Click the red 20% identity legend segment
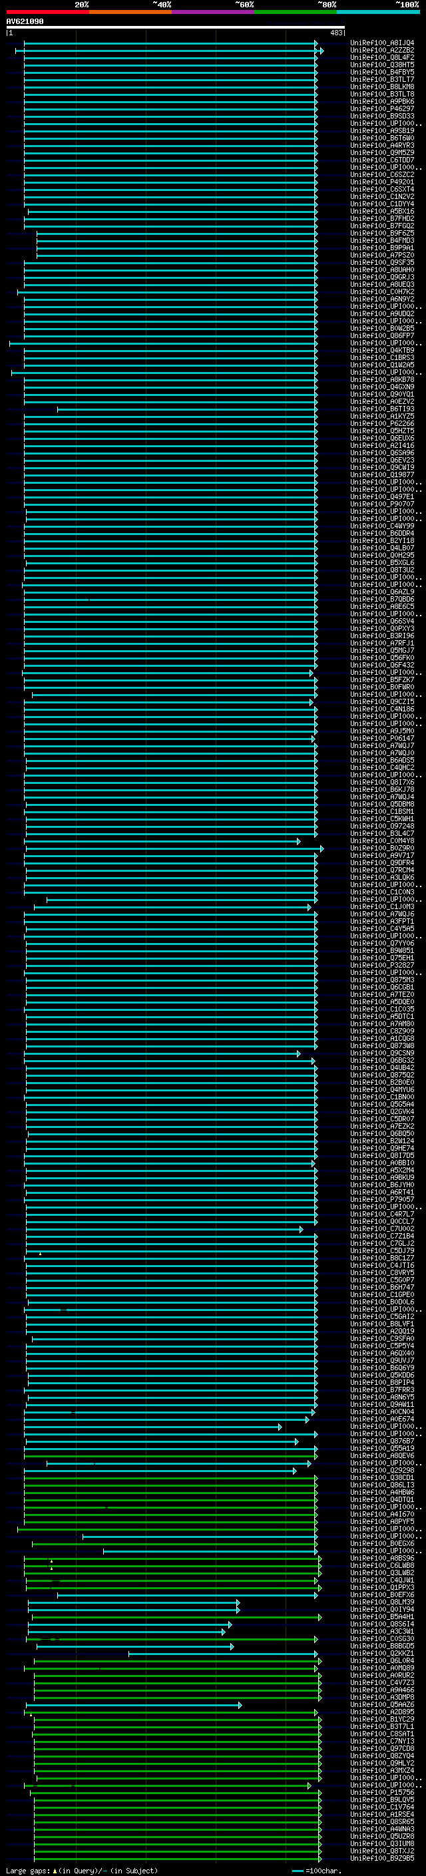This screenshot has height=1876, width=426. pyautogui.click(x=47, y=12)
